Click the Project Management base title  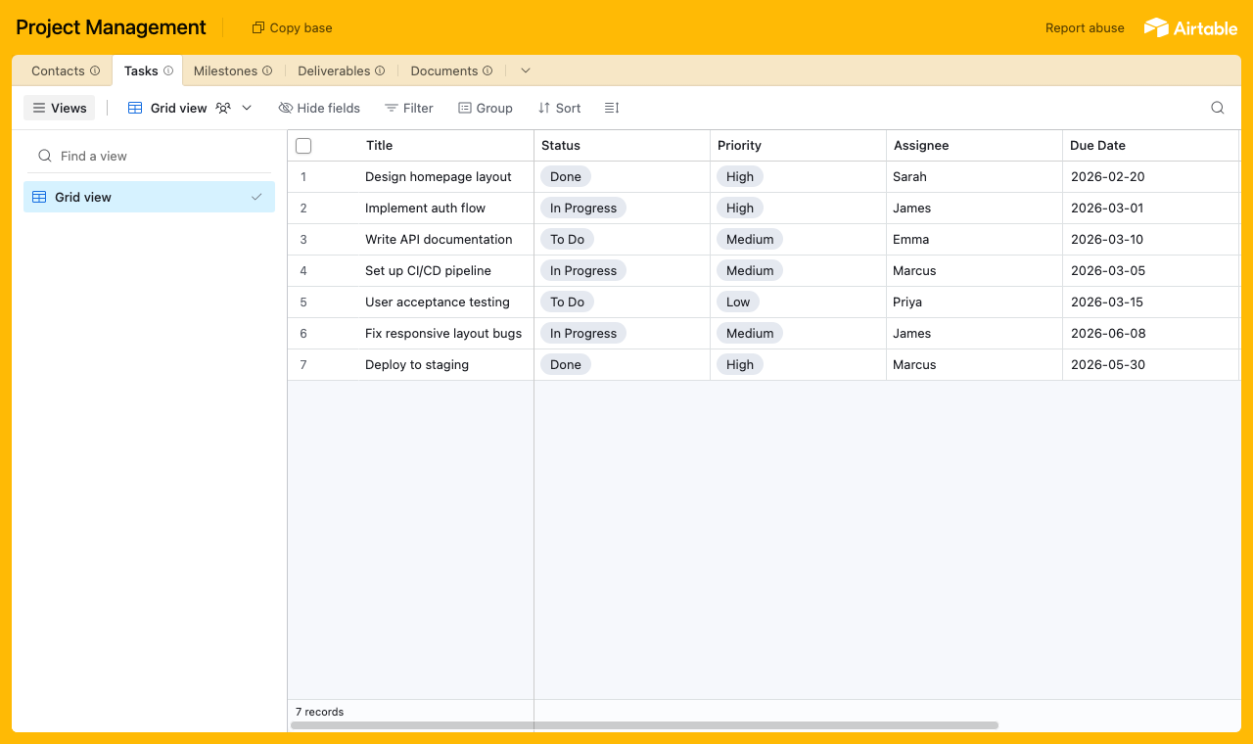tap(112, 27)
